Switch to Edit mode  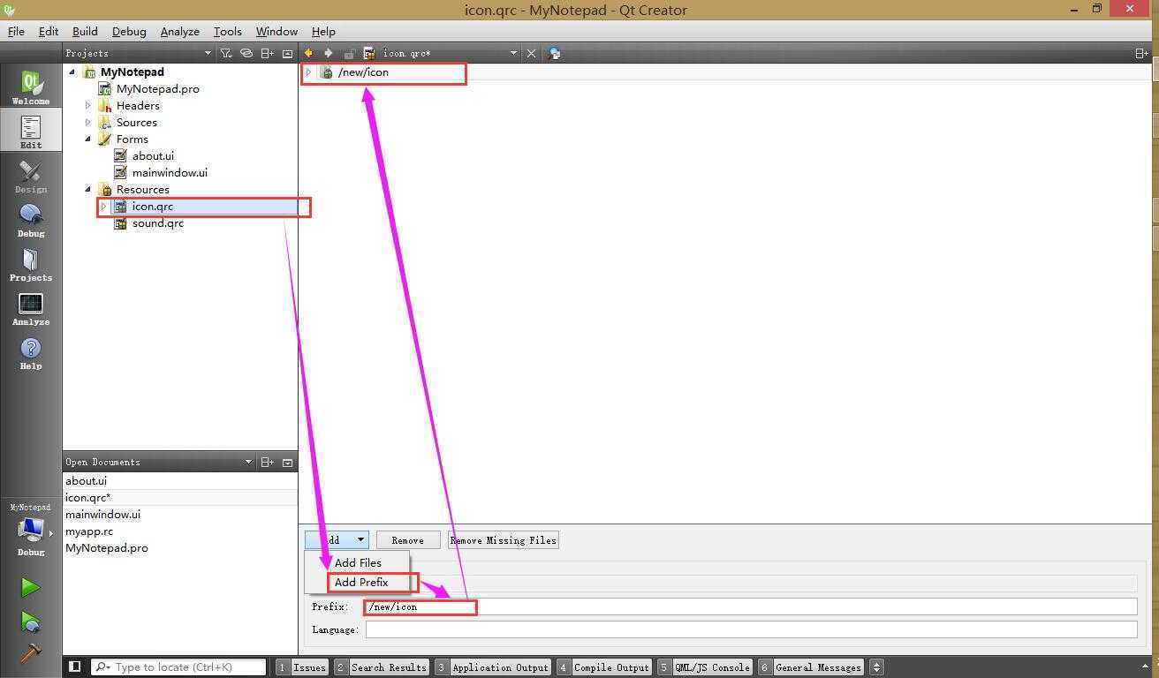coord(31,131)
